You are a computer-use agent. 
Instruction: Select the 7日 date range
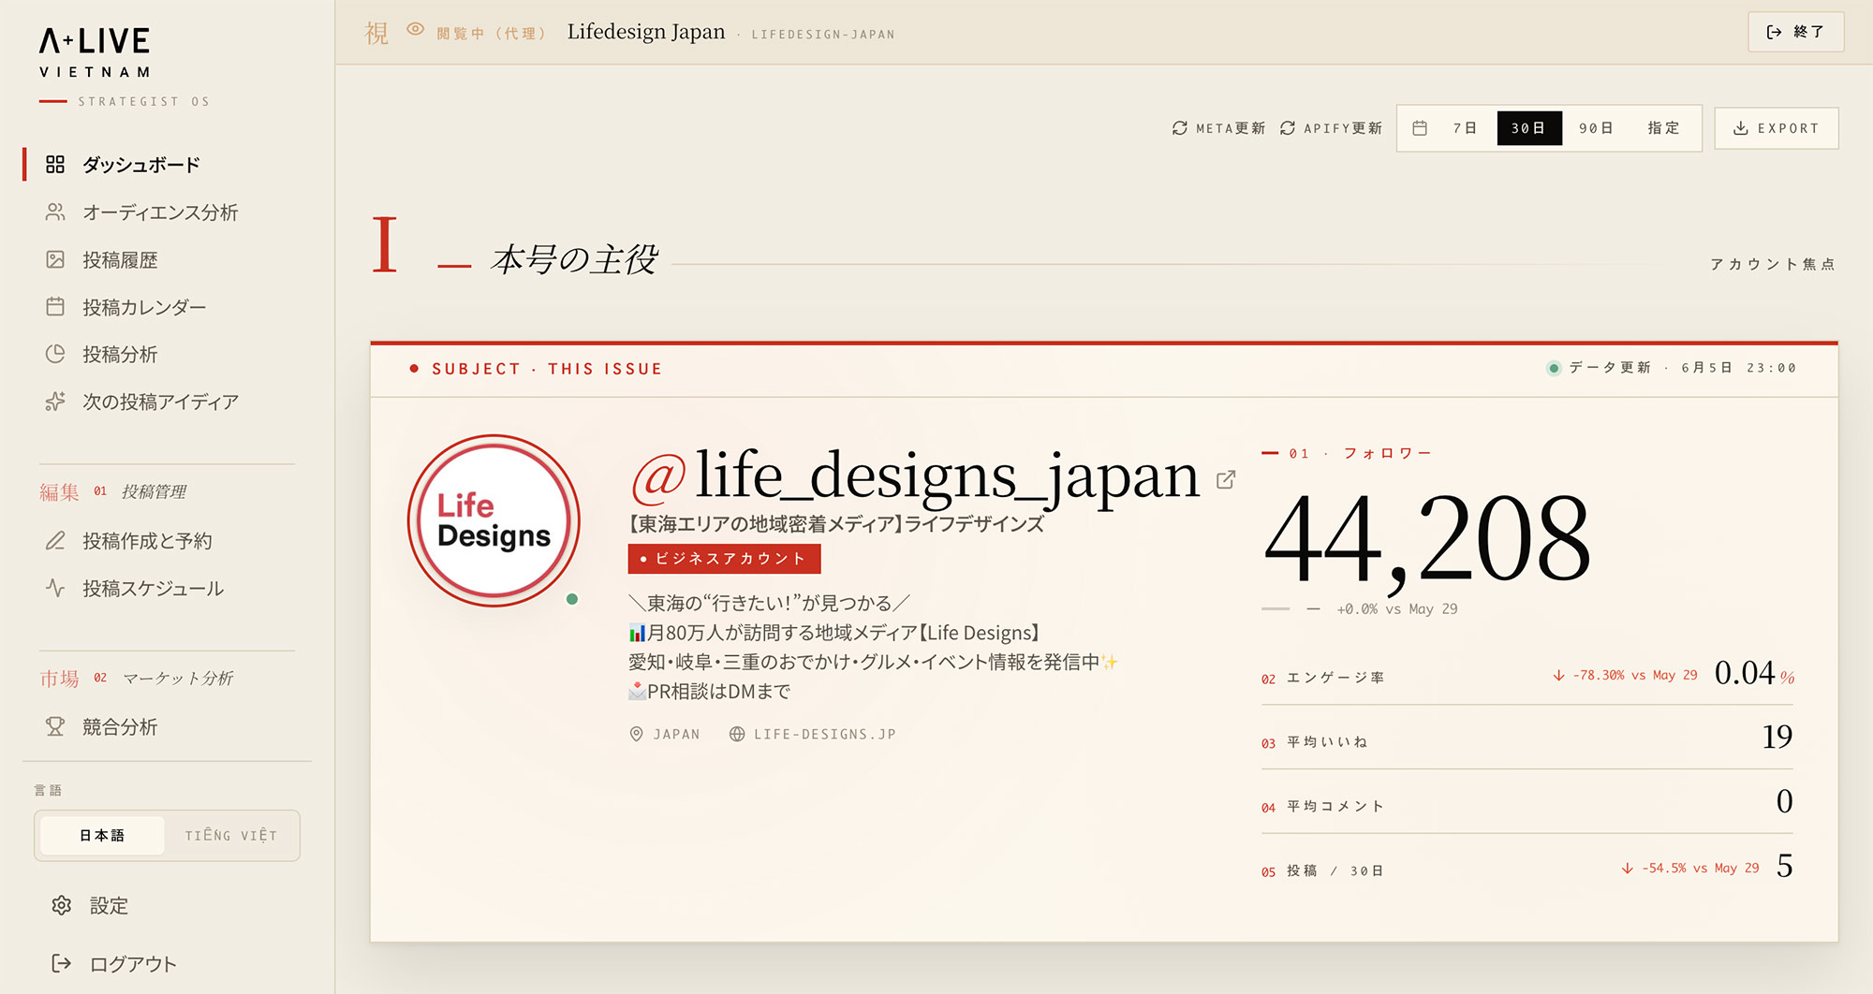(x=1465, y=128)
